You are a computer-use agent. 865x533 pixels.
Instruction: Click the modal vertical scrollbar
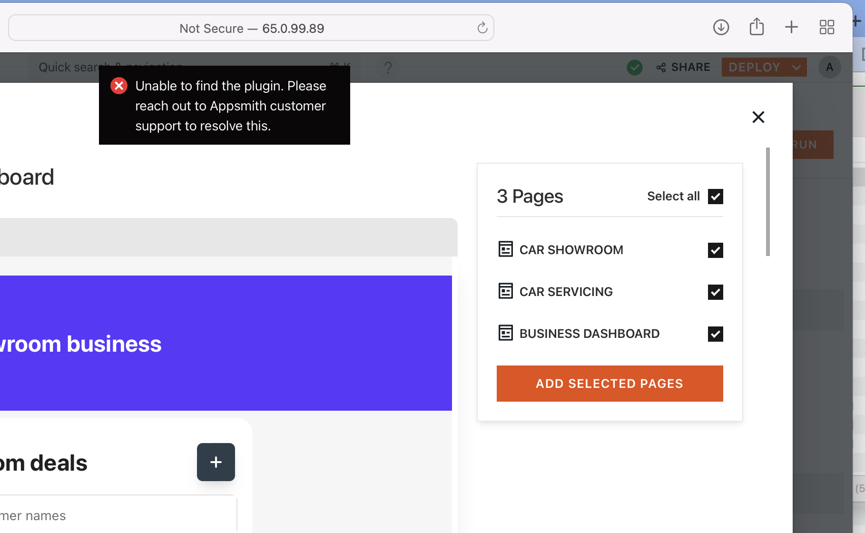tap(767, 202)
